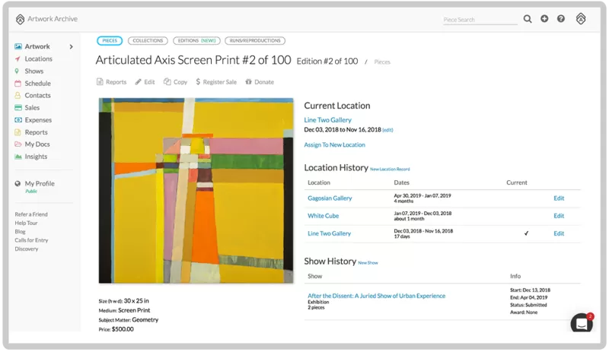This screenshot has height=352, width=609.
Task: Switch to the Collections tab
Action: (148, 41)
